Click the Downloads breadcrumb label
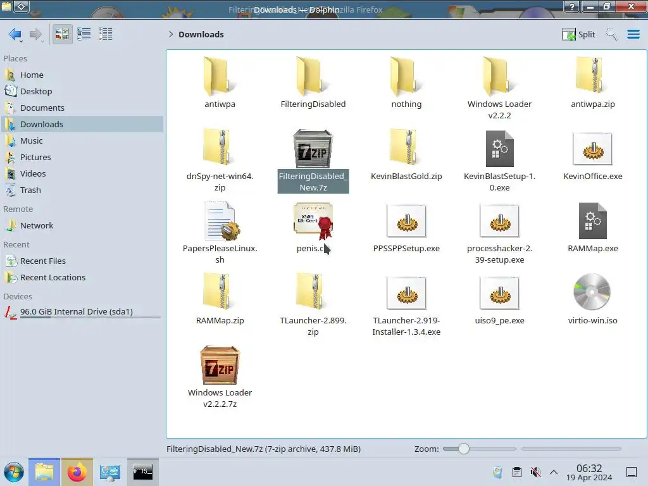The height and width of the screenshot is (486, 648). pos(201,34)
